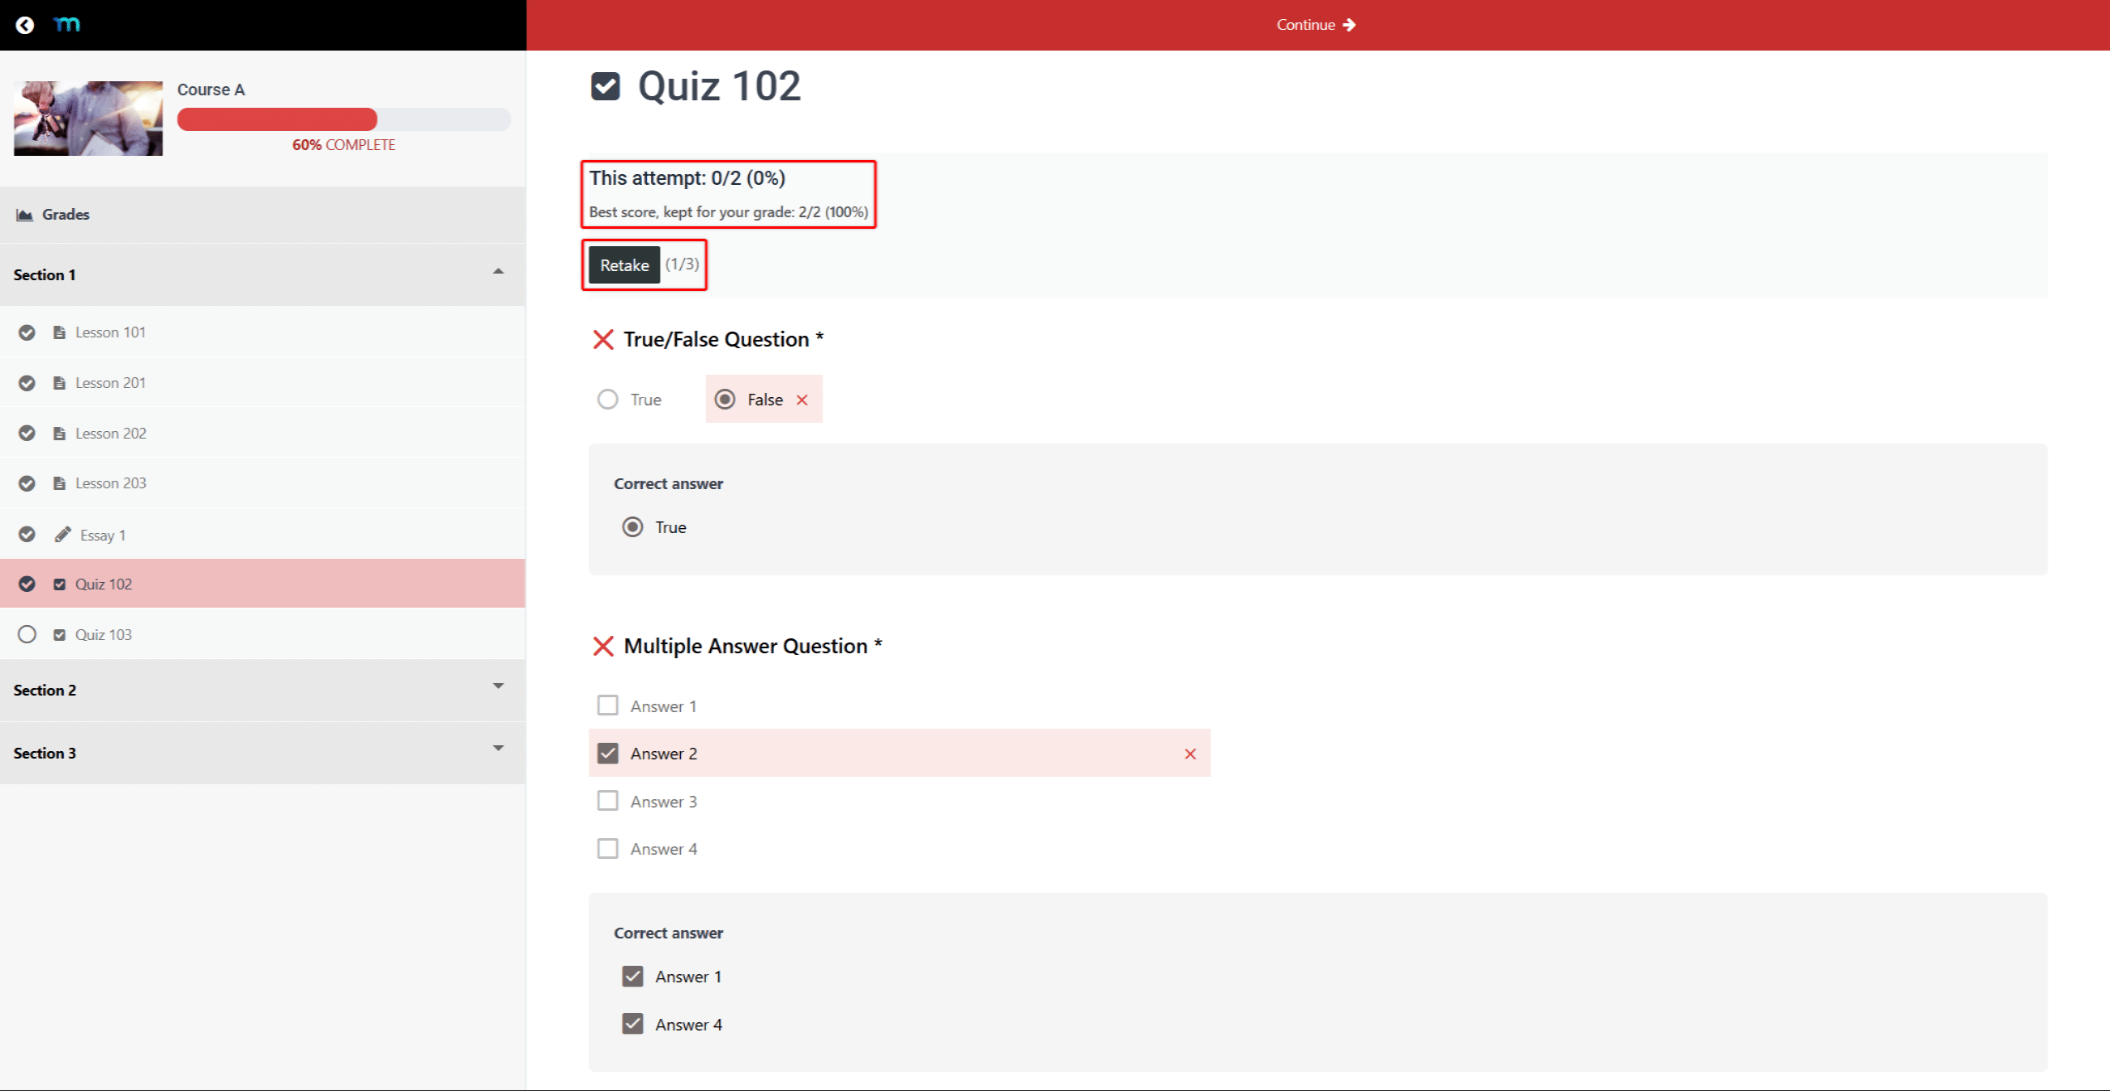Screen dimensions: 2110x1091
Task: Click the course progress bar
Action: pyautogui.click(x=343, y=119)
